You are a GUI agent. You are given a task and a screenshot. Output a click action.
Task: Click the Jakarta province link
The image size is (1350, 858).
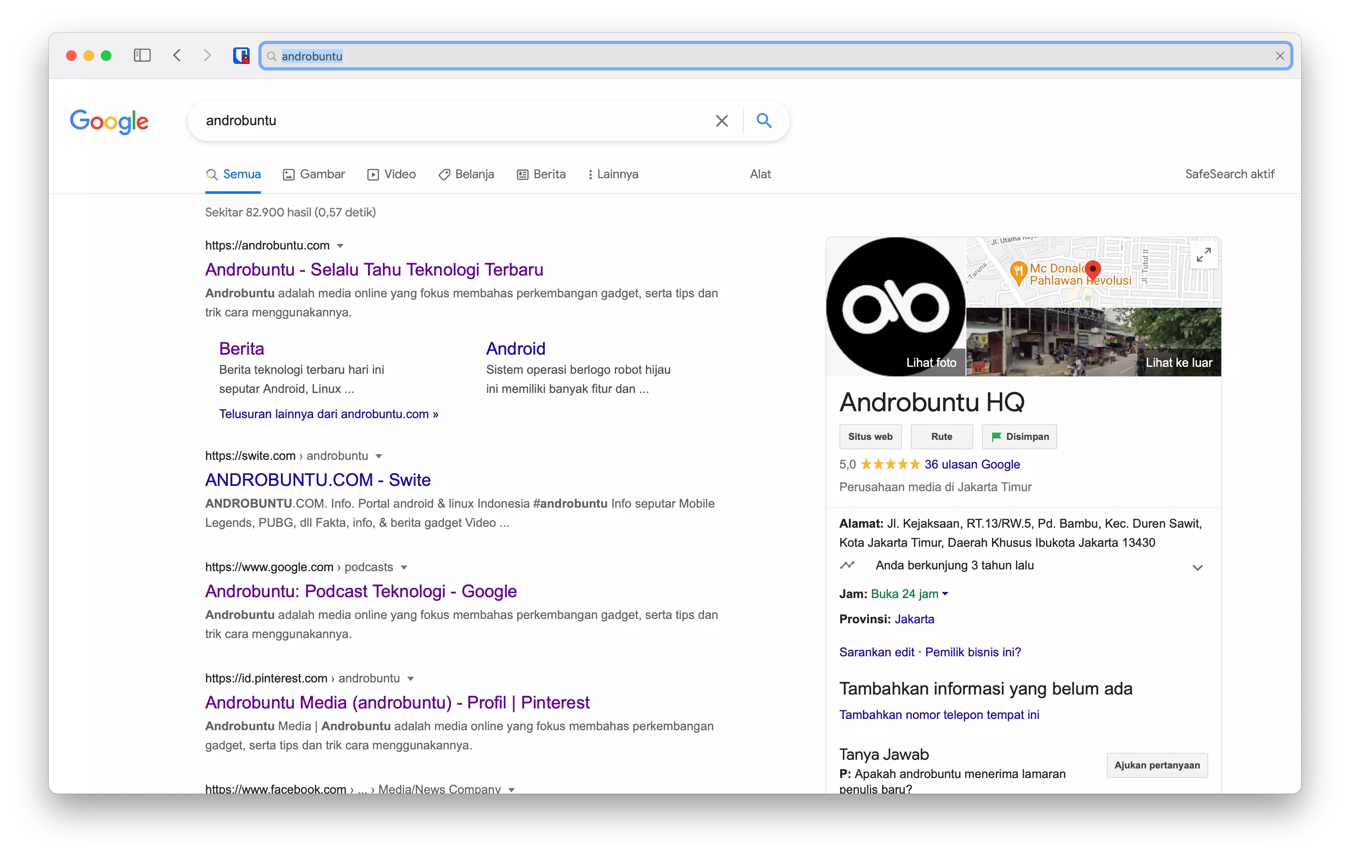914,619
